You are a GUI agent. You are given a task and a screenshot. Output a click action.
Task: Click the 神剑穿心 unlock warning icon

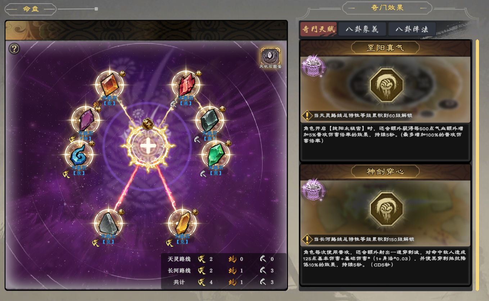(307, 239)
